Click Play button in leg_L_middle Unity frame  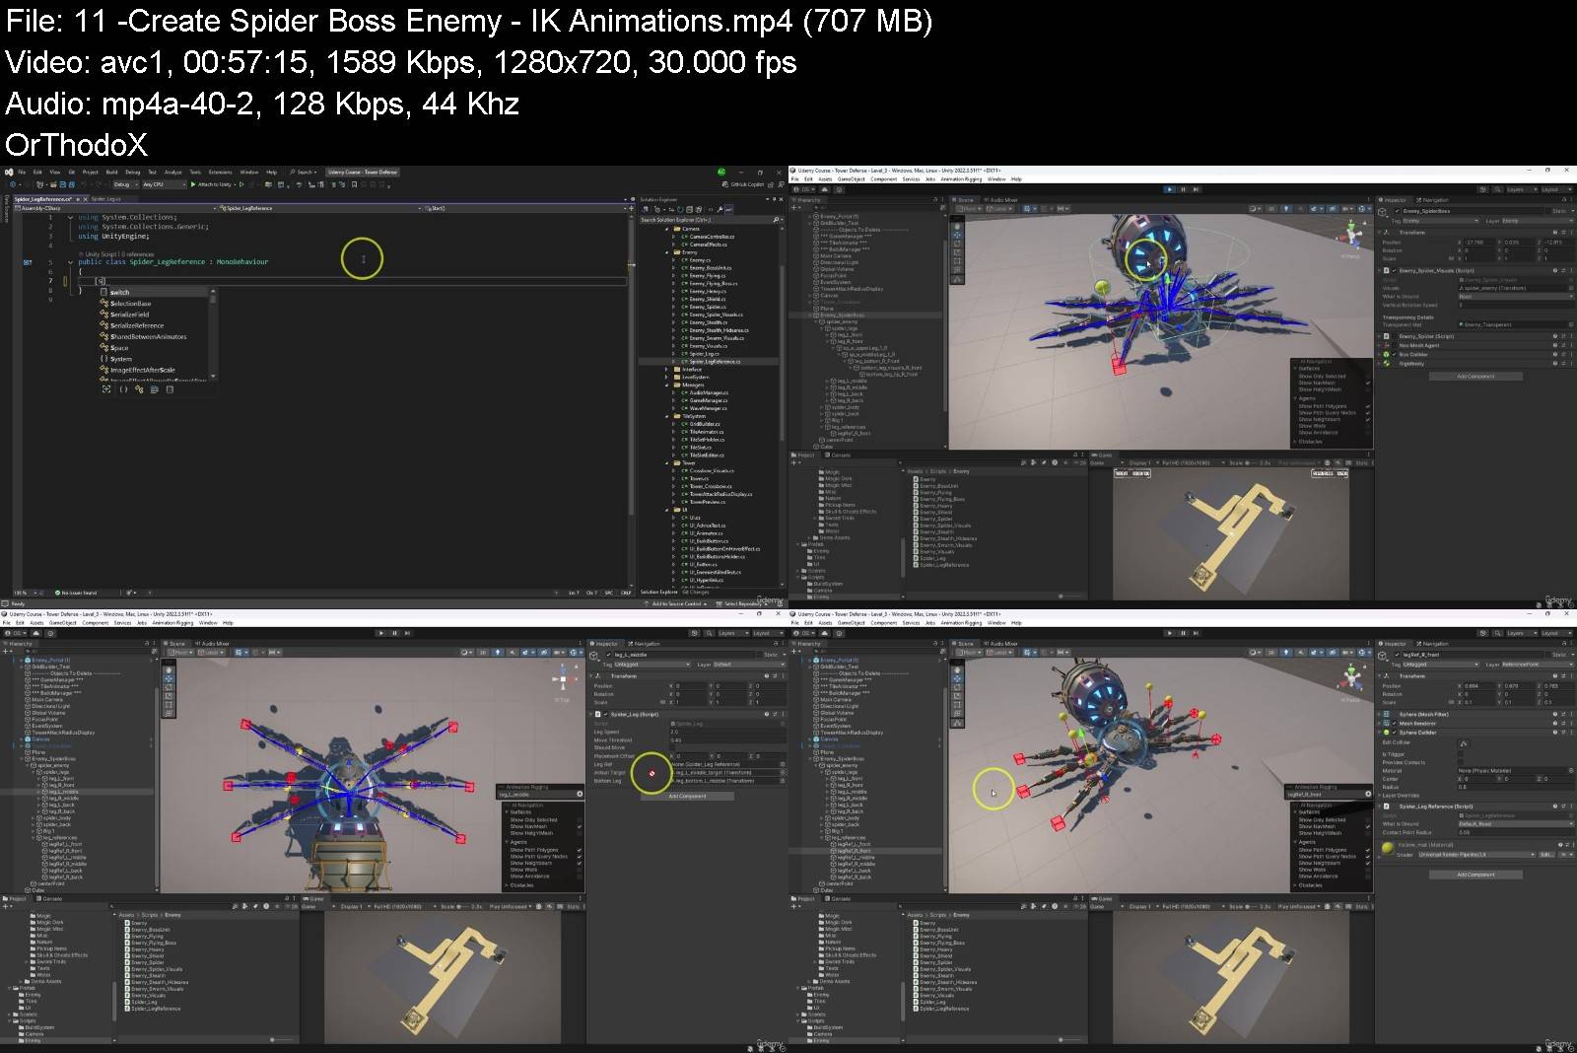tap(380, 633)
